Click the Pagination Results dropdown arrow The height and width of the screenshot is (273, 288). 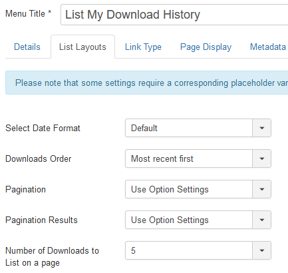click(x=261, y=220)
